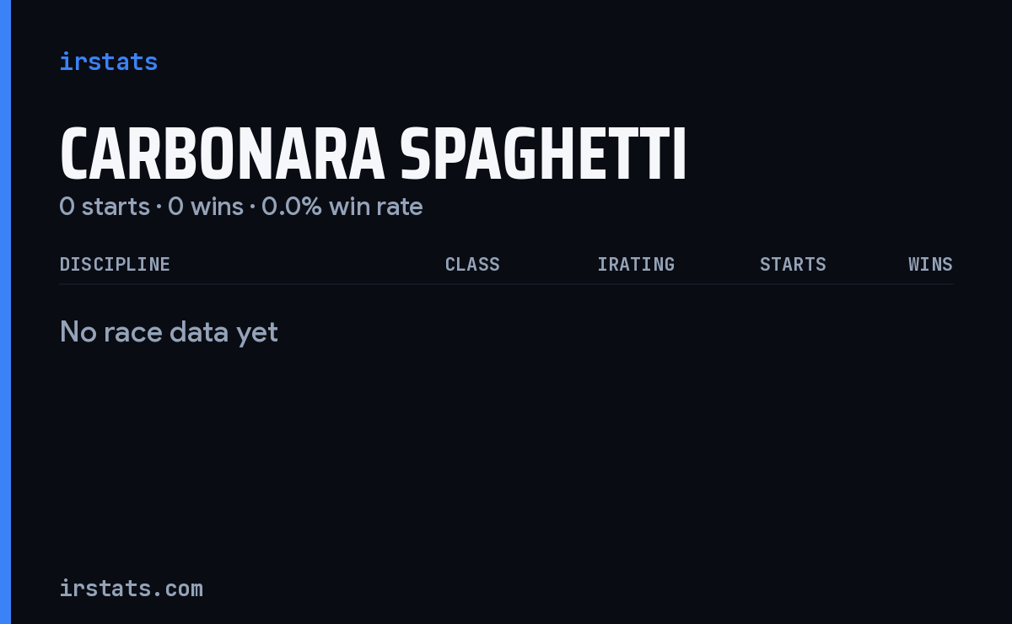The width and height of the screenshot is (1012, 624).
Task: Click the dot separator after '0 wins'
Action: pyautogui.click(x=252, y=207)
